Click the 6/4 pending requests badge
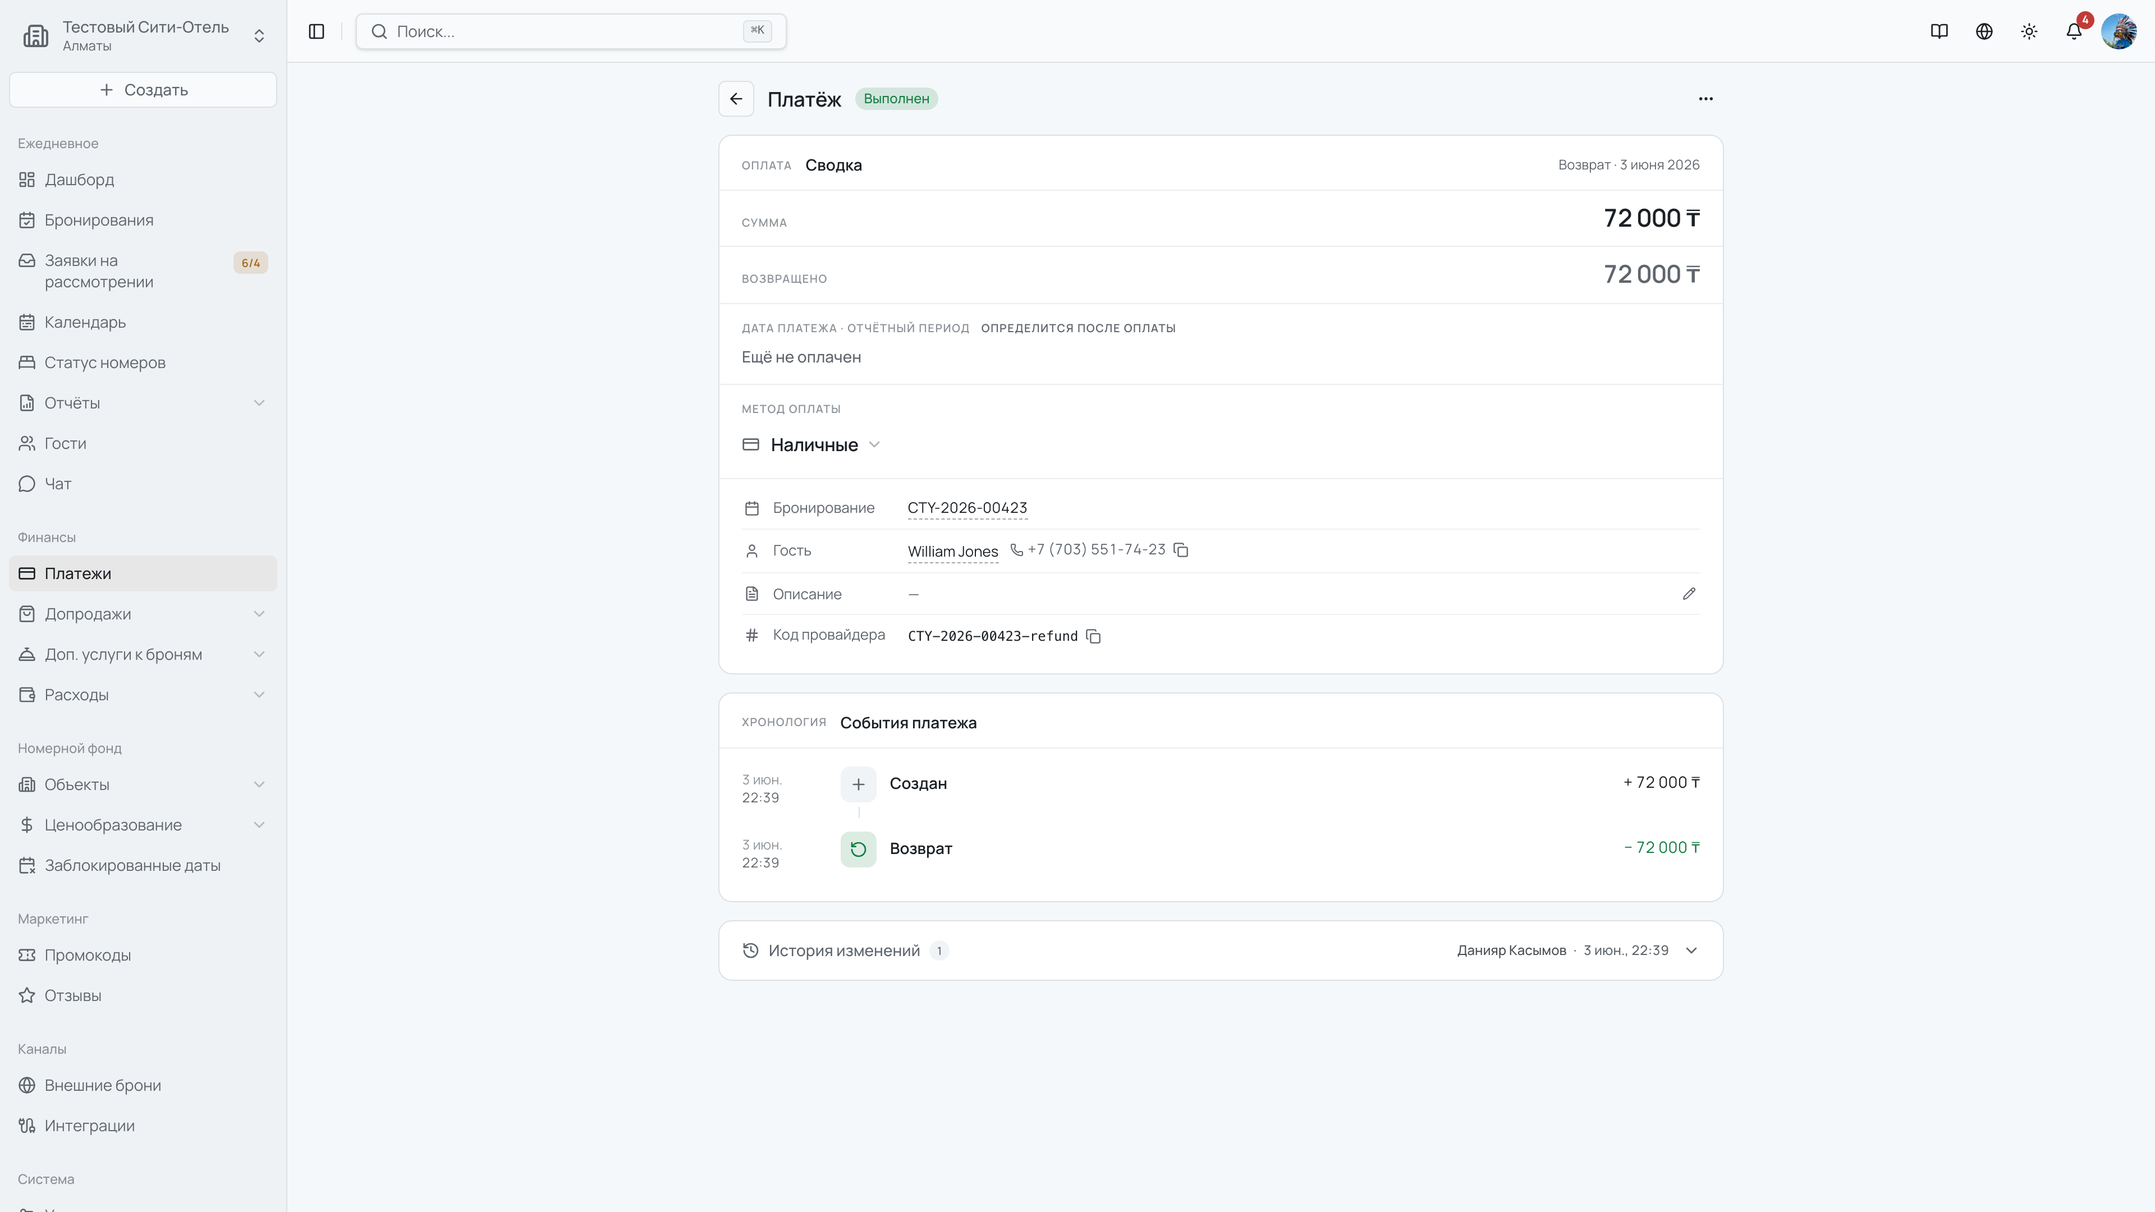 point(251,263)
